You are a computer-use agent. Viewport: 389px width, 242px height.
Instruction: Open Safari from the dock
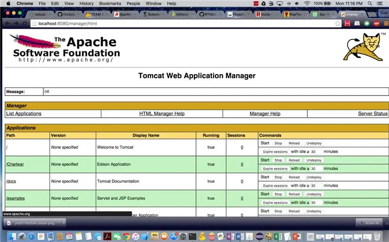click(31, 237)
